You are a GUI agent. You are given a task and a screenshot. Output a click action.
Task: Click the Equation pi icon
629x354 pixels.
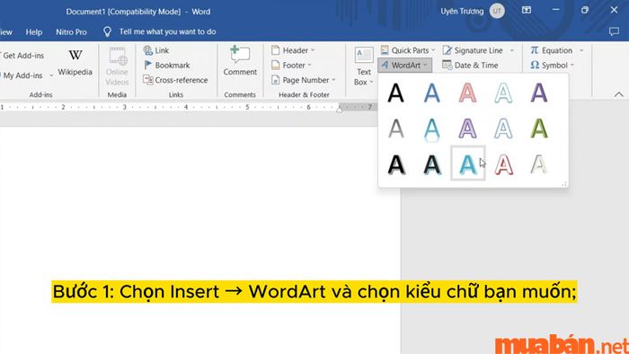pos(535,50)
